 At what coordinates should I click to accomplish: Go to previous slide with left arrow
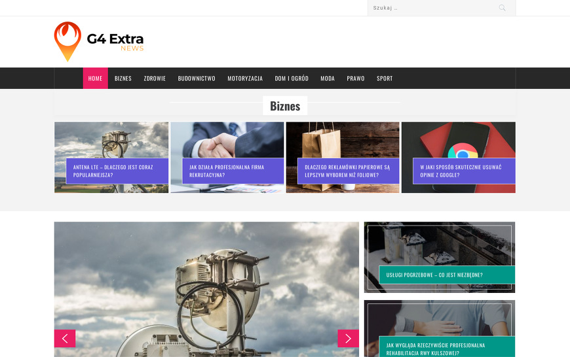tap(65, 339)
